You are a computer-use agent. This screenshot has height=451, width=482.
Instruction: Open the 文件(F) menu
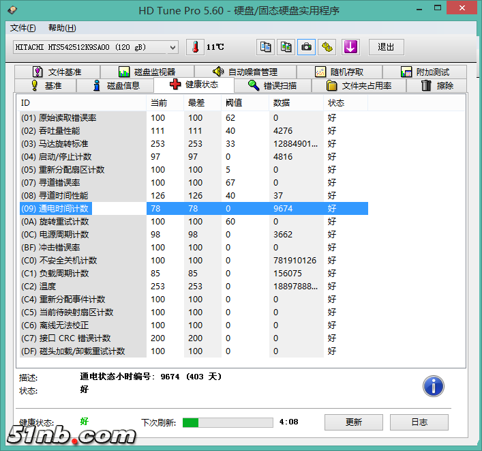tap(23, 28)
